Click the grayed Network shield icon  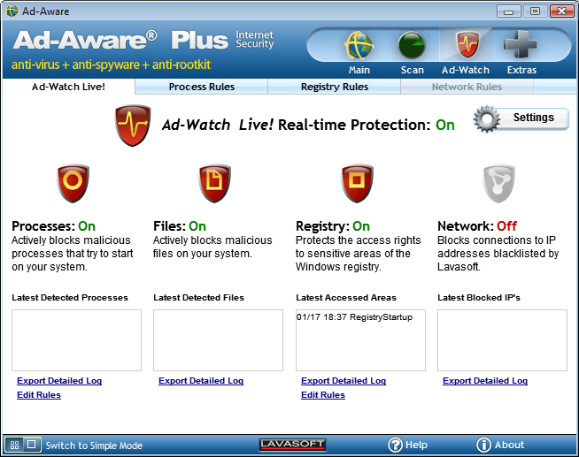(x=498, y=183)
